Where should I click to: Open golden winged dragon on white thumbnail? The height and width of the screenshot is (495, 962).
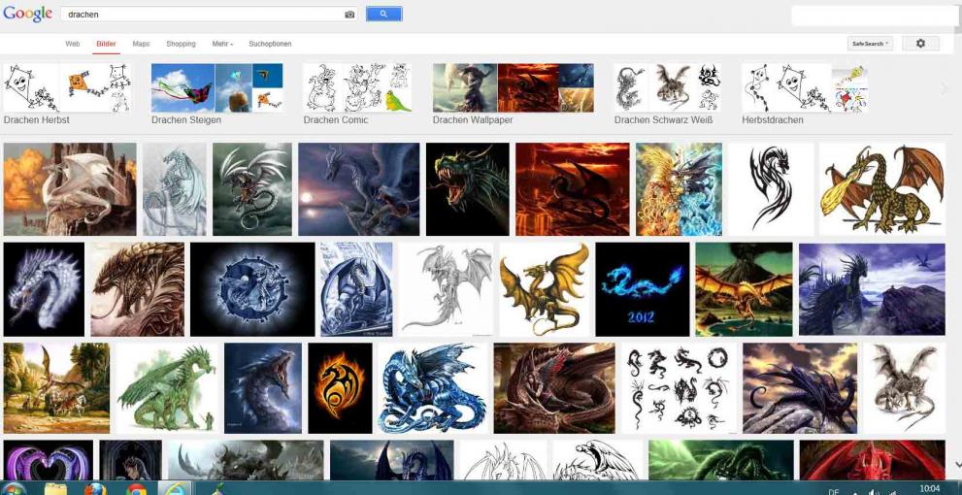click(x=545, y=289)
